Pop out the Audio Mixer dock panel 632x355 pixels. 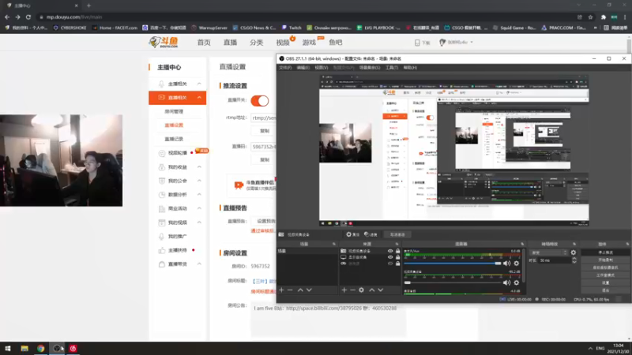tap(522, 244)
